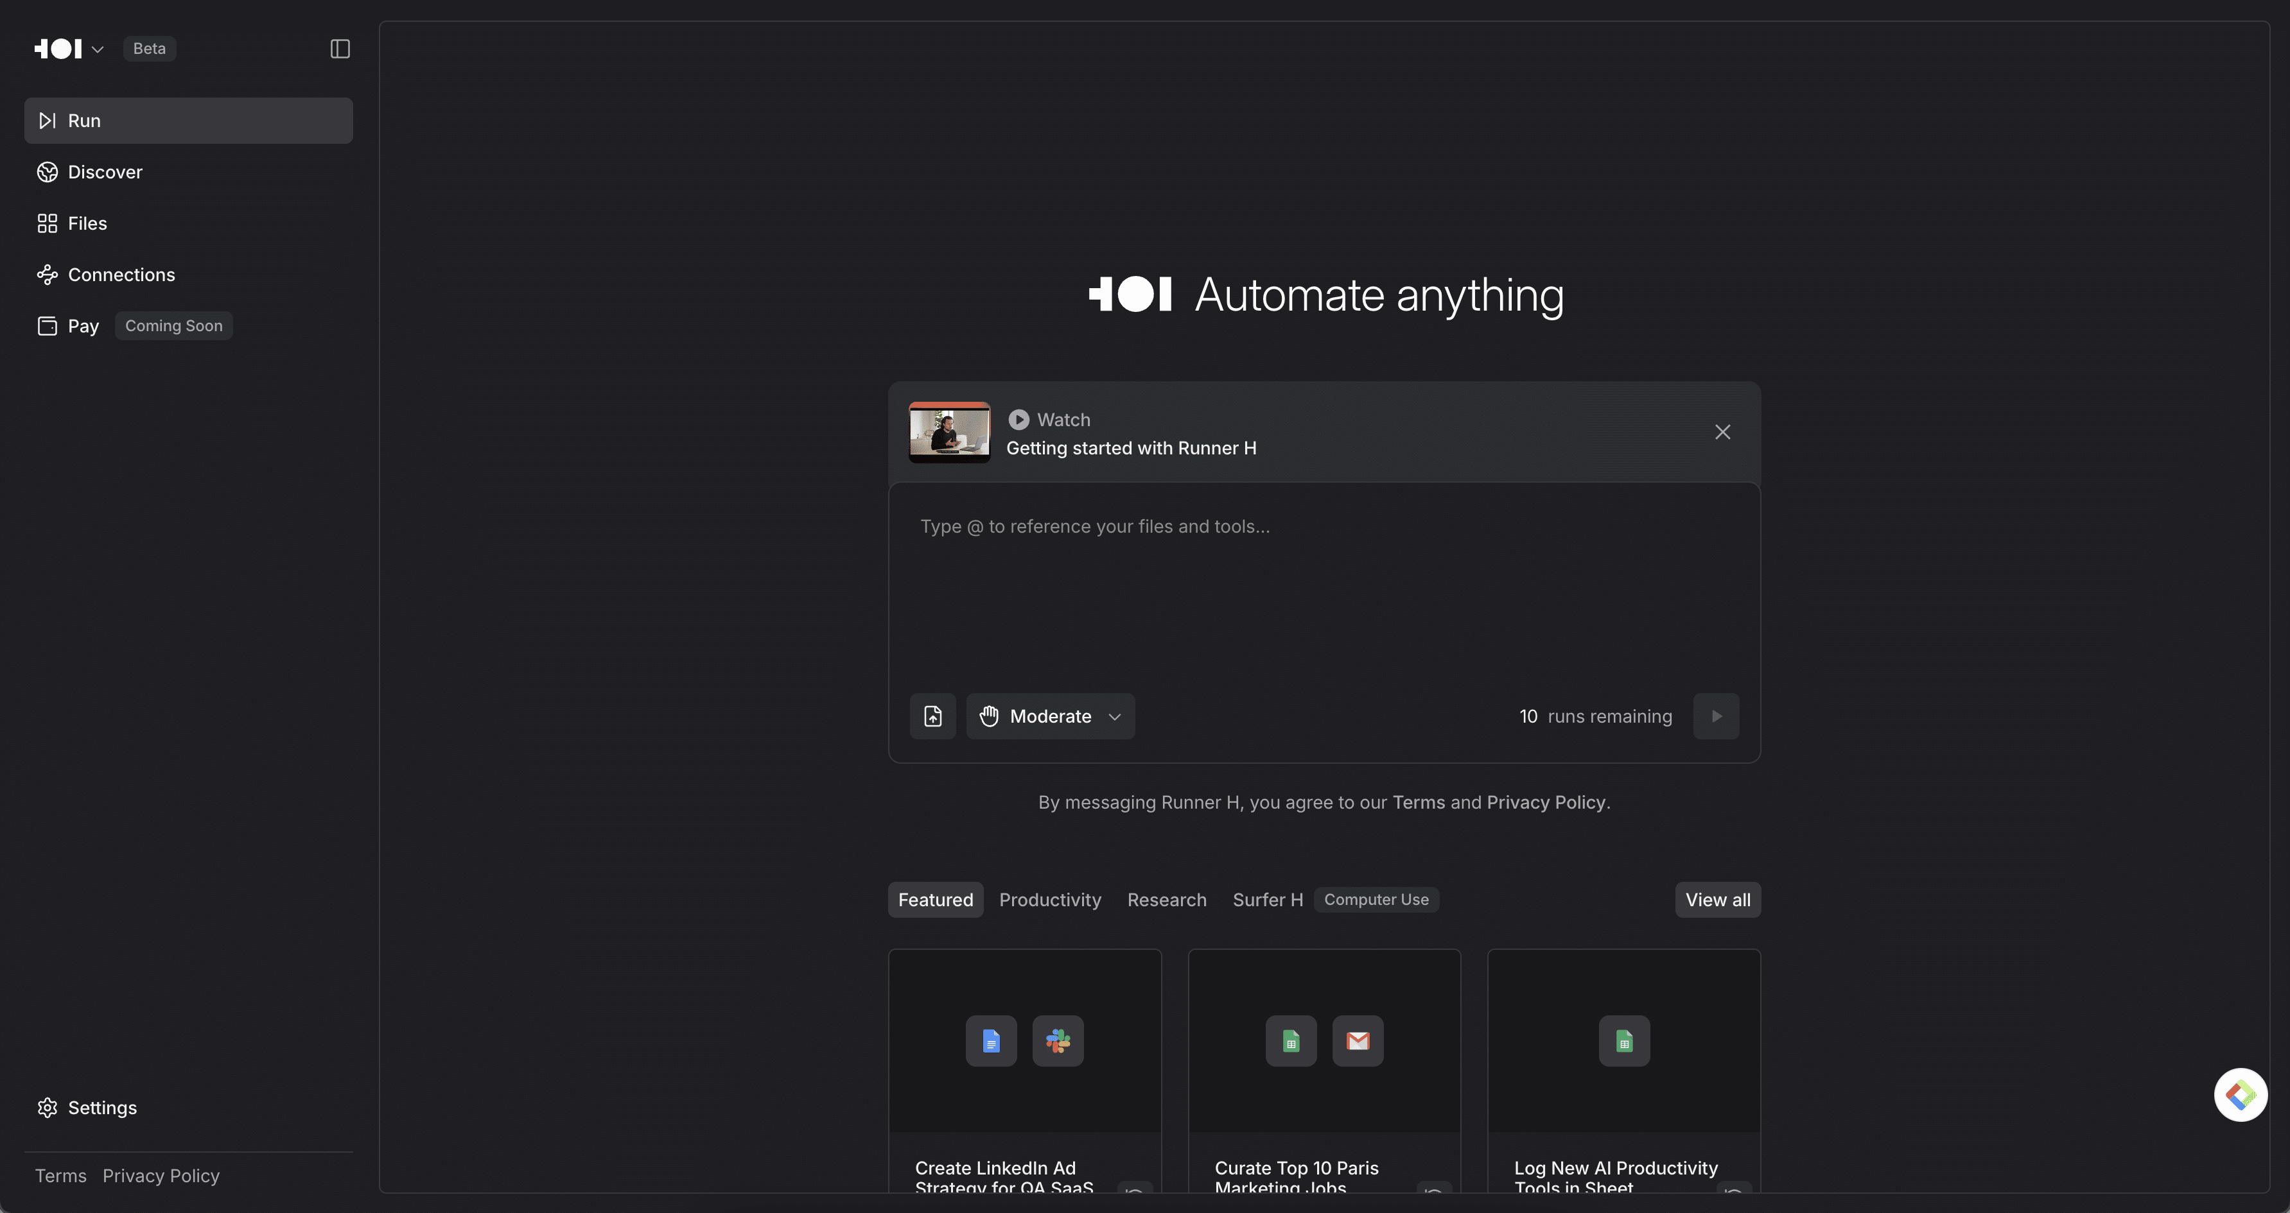Collapse the sidebar panel icon
Image resolution: width=2290 pixels, height=1213 pixels.
[340, 49]
